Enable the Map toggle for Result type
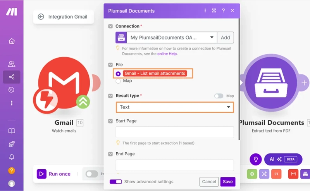Screen dimensions: 310x191 click(219, 96)
